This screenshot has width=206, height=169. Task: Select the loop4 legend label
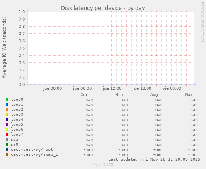coord(17,120)
